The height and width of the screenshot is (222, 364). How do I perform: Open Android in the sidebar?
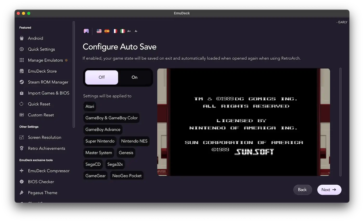[x=35, y=38]
